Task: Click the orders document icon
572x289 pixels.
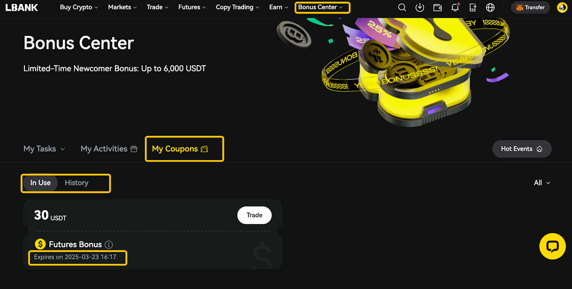Action: [x=473, y=8]
